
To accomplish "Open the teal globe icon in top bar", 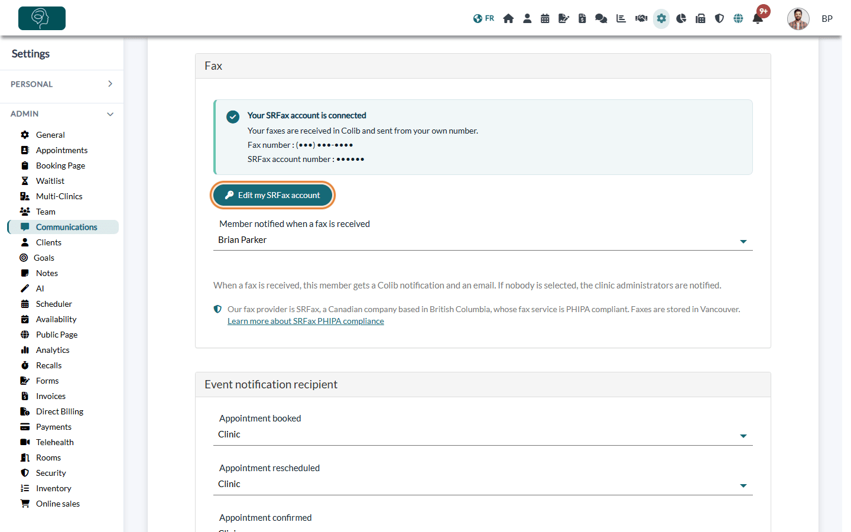I will (738, 18).
